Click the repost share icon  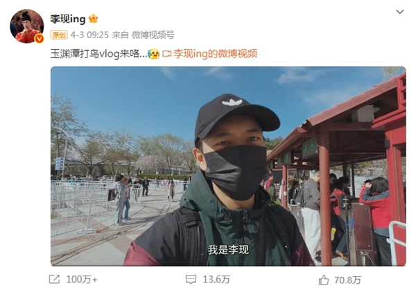pyautogui.click(x=54, y=279)
